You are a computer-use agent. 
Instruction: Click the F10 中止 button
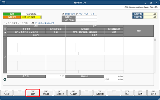coord(127,93)
